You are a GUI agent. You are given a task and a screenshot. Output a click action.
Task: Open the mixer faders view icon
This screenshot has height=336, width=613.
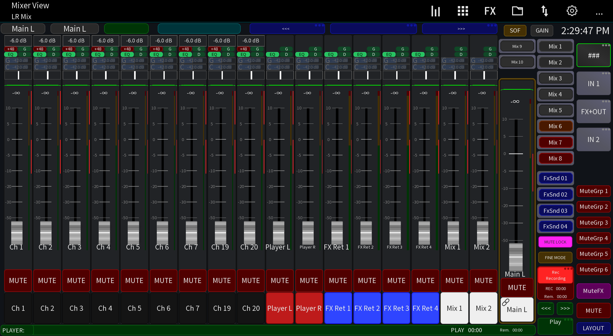[435, 11]
